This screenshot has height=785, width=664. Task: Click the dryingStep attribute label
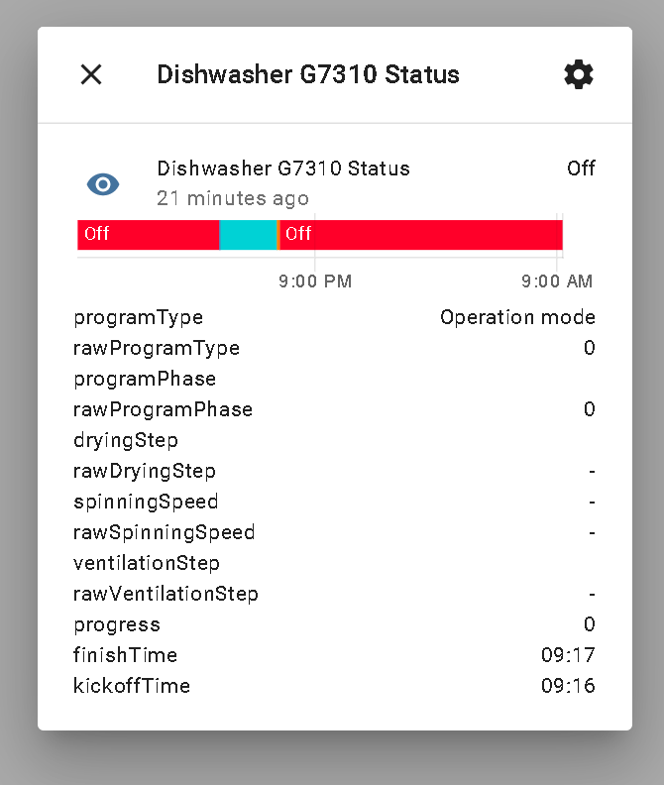click(126, 440)
